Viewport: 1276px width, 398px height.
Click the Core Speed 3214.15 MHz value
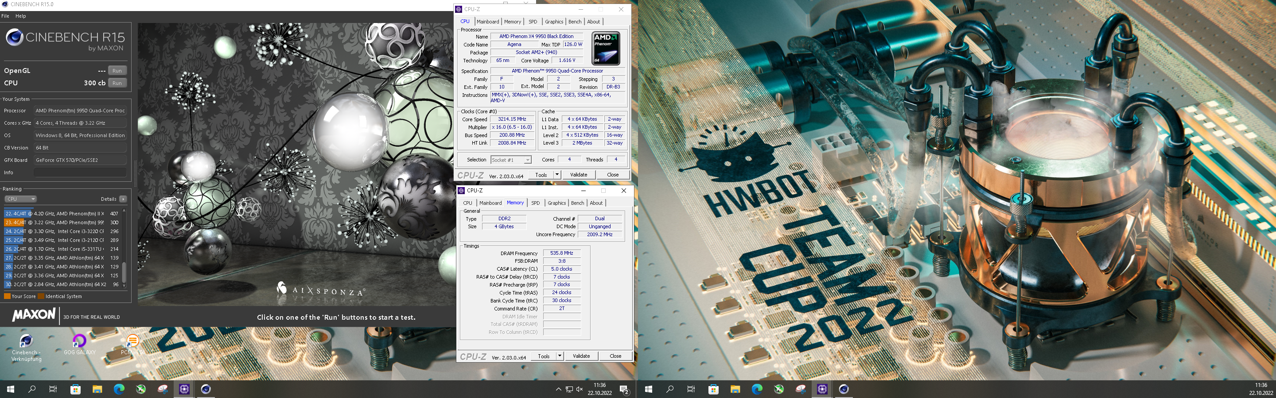pyautogui.click(x=512, y=119)
